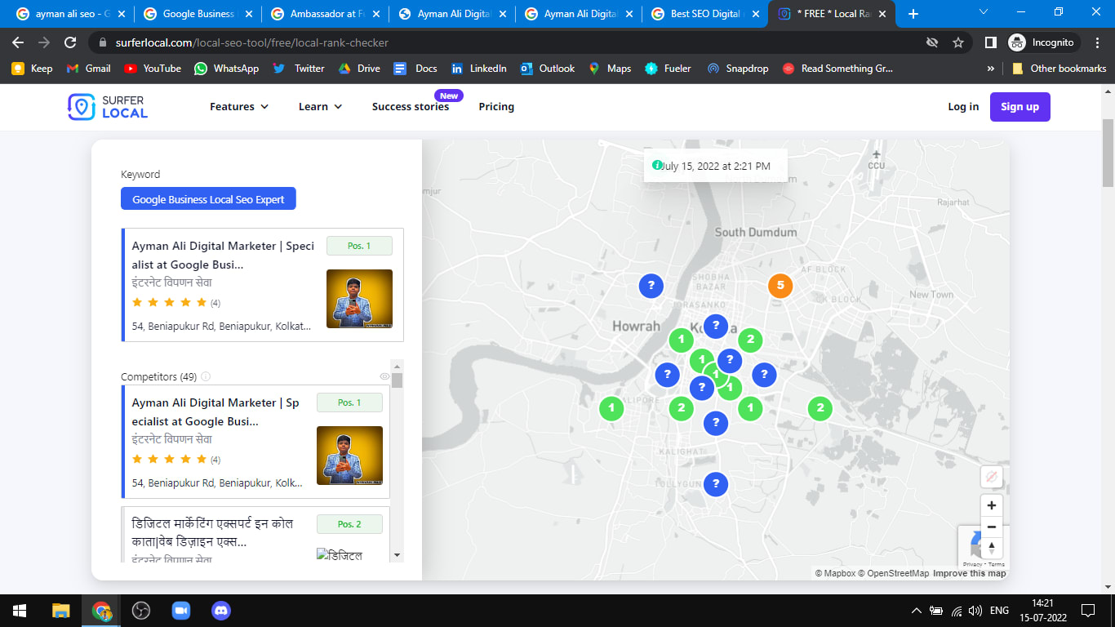
Task: Bookmark this page with the star icon
Action: pos(958,42)
